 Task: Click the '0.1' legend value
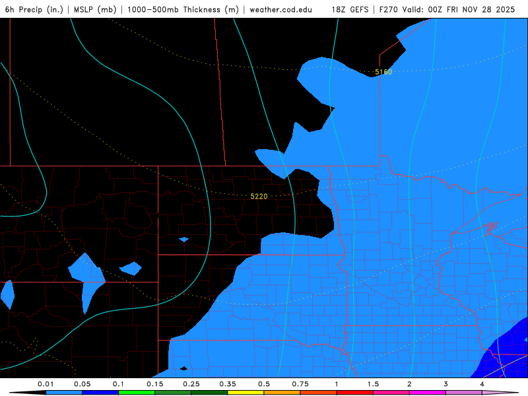click(118, 384)
